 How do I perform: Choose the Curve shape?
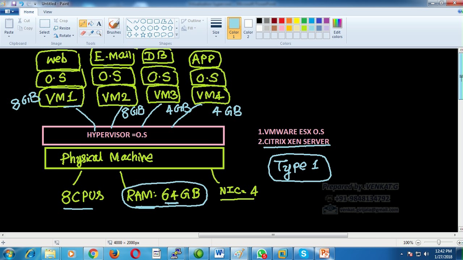(x=136, y=21)
